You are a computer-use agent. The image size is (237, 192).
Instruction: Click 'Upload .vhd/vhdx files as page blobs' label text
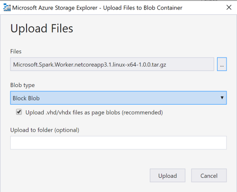pyautogui.click(x=94, y=113)
